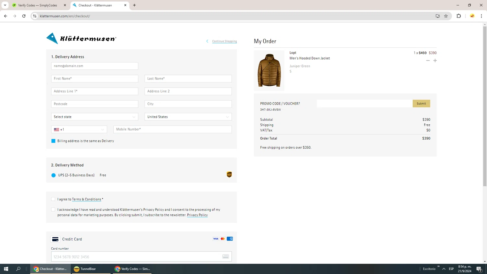Click the Address Line 2 field
The width and height of the screenshot is (487, 274).
click(188, 91)
